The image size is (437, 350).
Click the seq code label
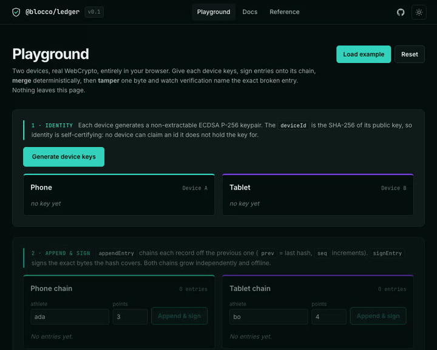tap(322, 253)
